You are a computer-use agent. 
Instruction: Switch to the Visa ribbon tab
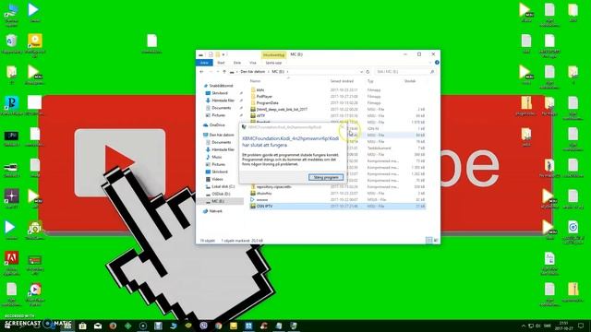[x=252, y=63]
